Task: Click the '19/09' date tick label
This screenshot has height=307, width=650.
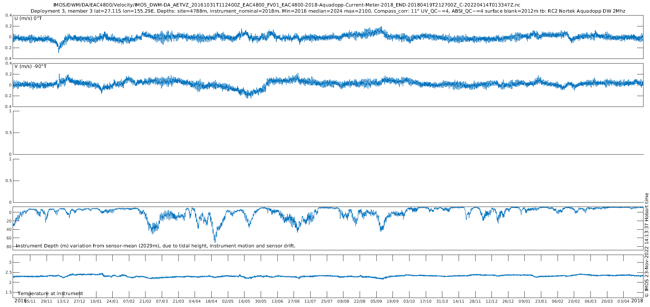Action: pos(393,301)
